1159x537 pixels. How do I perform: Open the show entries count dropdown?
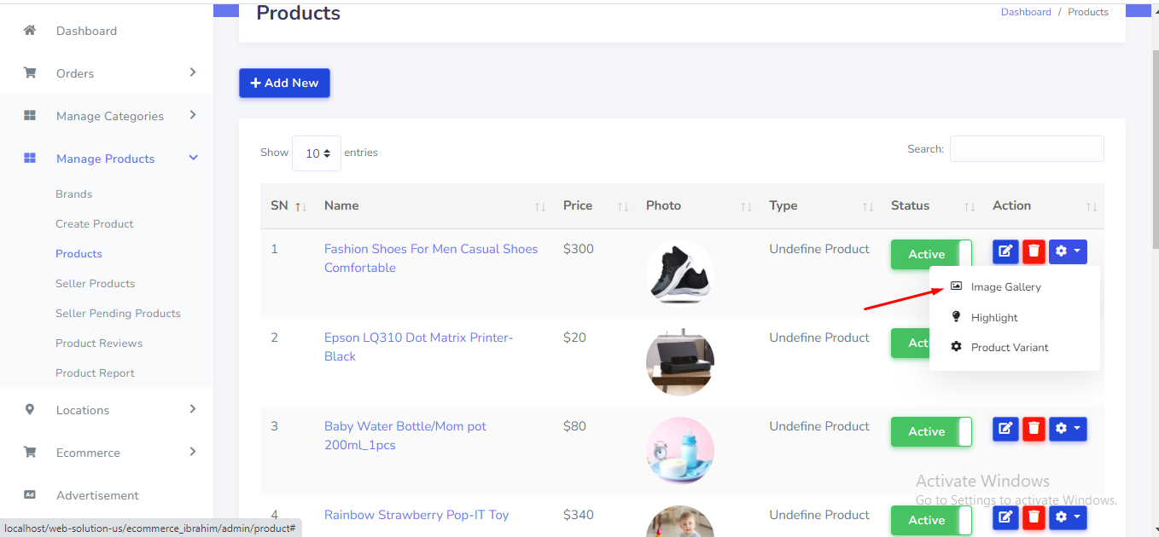point(317,153)
